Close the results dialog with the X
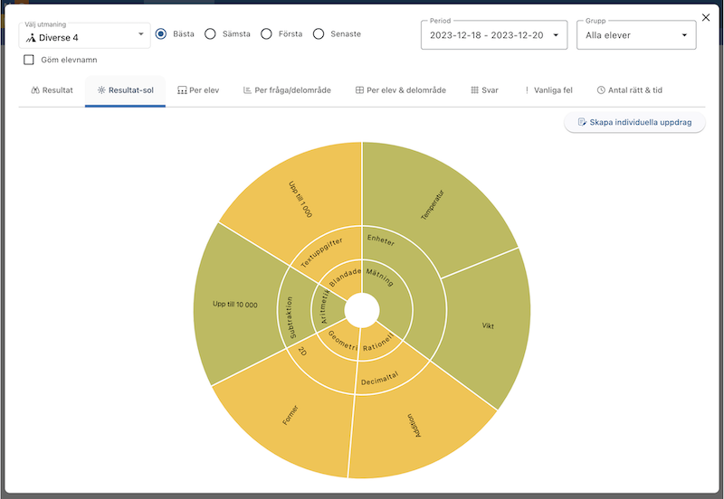This screenshot has height=499, width=724. click(x=706, y=17)
